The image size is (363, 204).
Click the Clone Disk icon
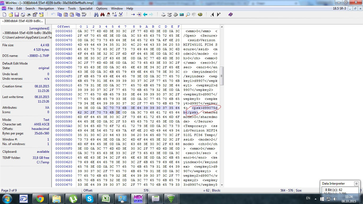[170, 15]
